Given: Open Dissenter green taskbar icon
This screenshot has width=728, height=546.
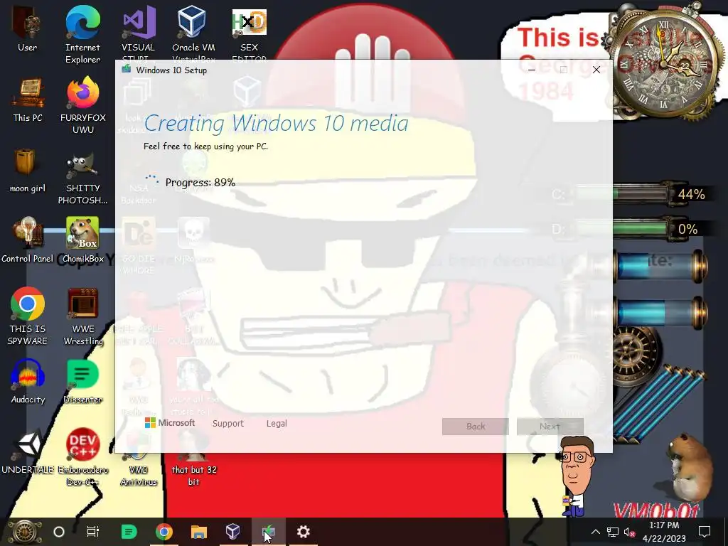Looking at the screenshot, I should tap(129, 532).
